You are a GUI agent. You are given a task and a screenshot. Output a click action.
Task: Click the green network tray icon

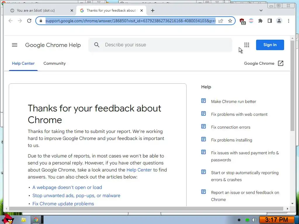click(247, 220)
